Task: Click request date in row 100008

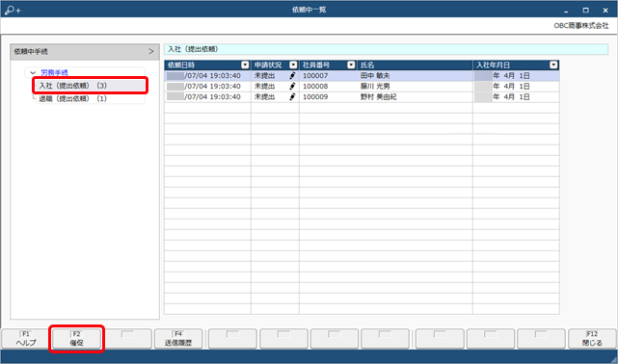Action: (x=203, y=86)
